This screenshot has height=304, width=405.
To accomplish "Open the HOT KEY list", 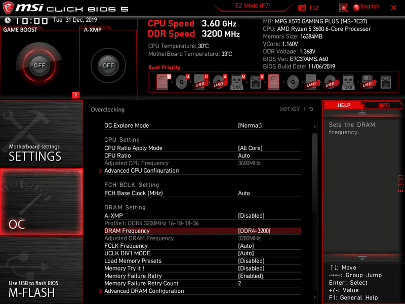I will point(290,109).
